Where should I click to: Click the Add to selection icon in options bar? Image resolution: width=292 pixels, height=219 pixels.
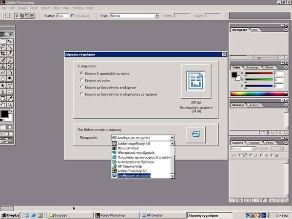[22, 16]
